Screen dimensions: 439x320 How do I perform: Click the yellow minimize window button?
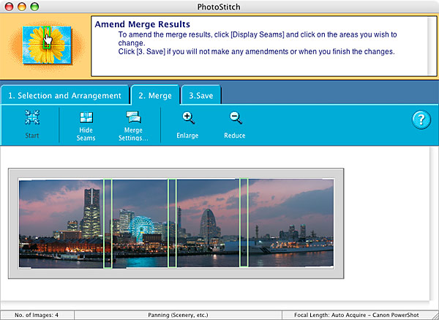click(x=22, y=7)
